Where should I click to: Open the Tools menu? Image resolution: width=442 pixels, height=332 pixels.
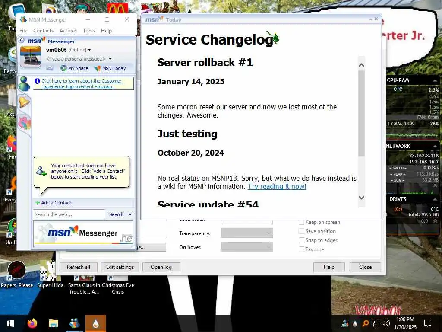coord(89,31)
